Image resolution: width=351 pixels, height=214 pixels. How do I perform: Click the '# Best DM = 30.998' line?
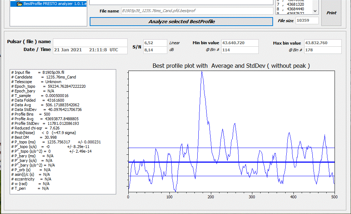tap(34, 137)
